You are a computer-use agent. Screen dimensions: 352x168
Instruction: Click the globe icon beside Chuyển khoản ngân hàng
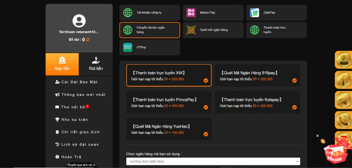tap(128, 30)
